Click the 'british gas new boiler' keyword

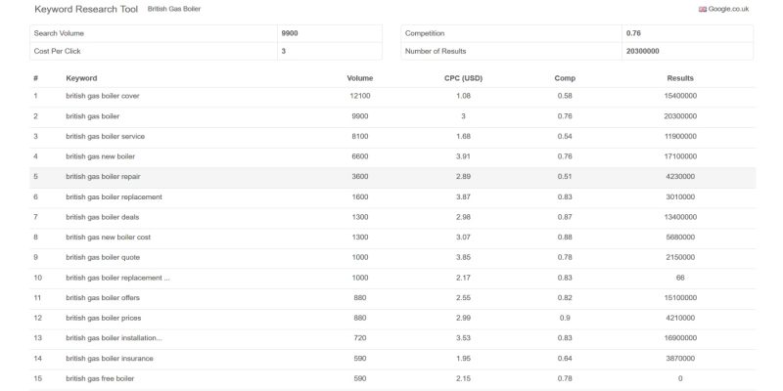coord(100,156)
